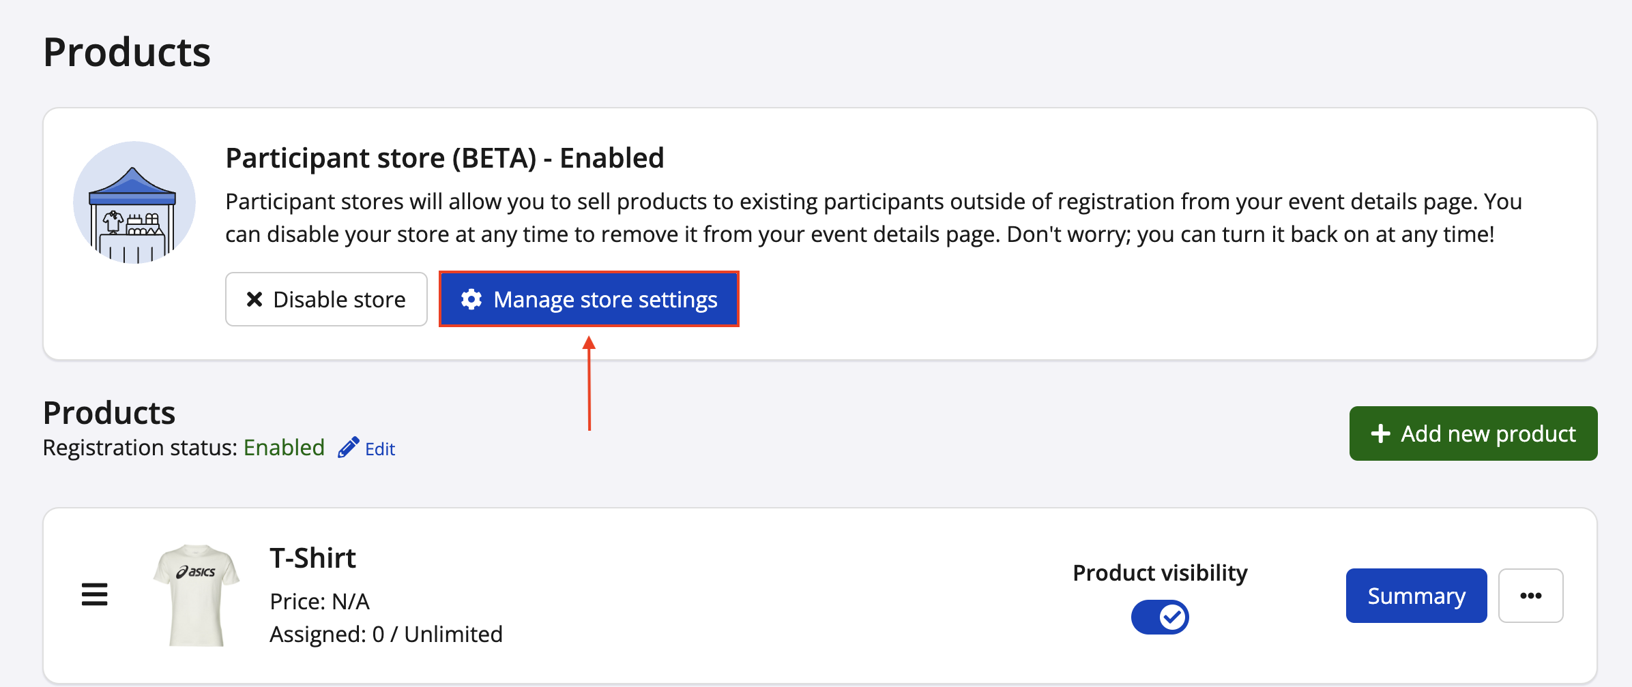Click the green Enabled registration status

pos(284,448)
